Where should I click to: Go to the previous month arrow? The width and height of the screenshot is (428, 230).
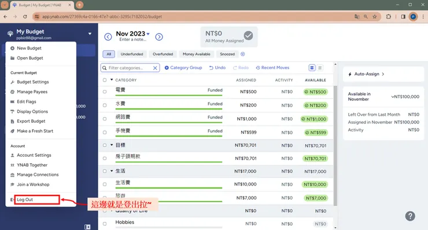[108, 37]
